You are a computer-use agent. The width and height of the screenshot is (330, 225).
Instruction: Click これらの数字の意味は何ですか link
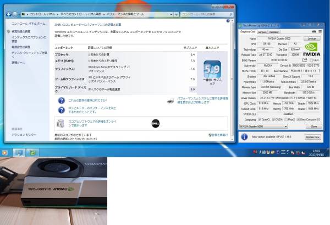[x=87, y=101]
